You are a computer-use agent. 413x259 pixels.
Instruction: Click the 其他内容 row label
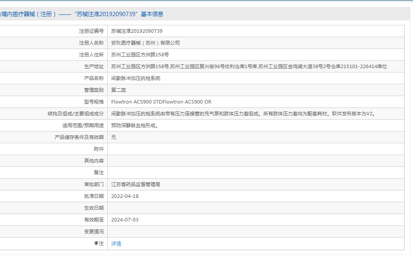pyautogui.click(x=94, y=161)
